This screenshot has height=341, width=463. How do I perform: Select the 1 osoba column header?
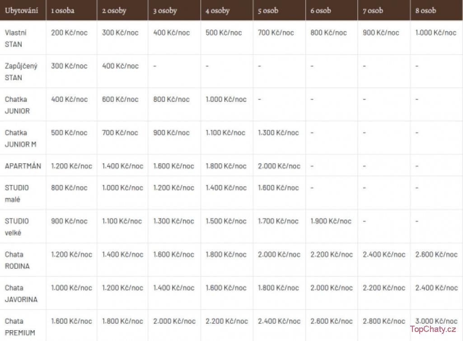coord(63,11)
